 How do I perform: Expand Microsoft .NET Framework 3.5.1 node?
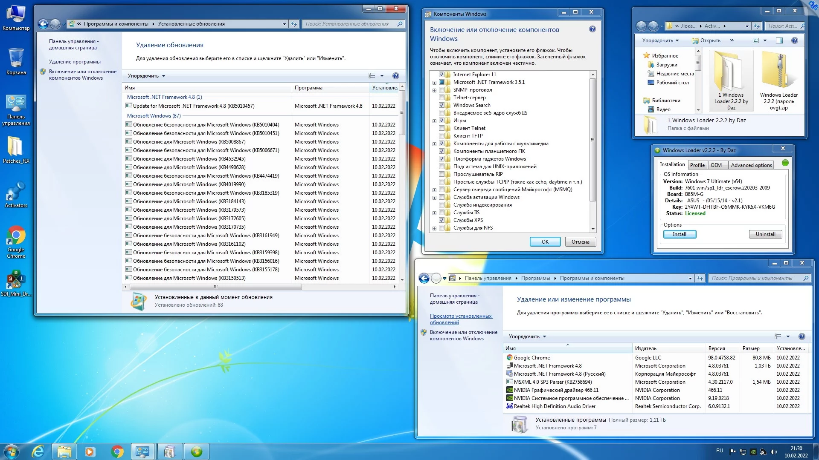434,83
